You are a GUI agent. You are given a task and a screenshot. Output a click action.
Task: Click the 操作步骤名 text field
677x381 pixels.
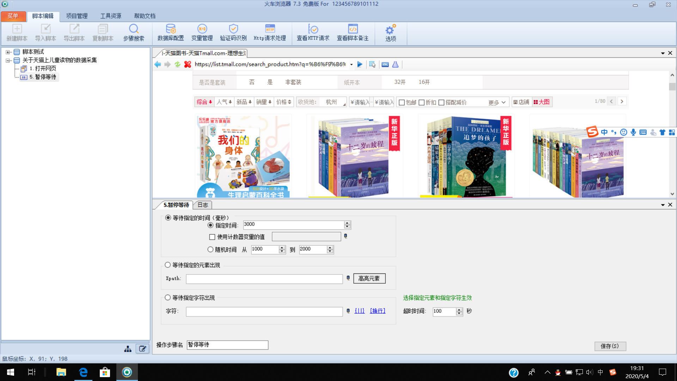[x=227, y=345]
